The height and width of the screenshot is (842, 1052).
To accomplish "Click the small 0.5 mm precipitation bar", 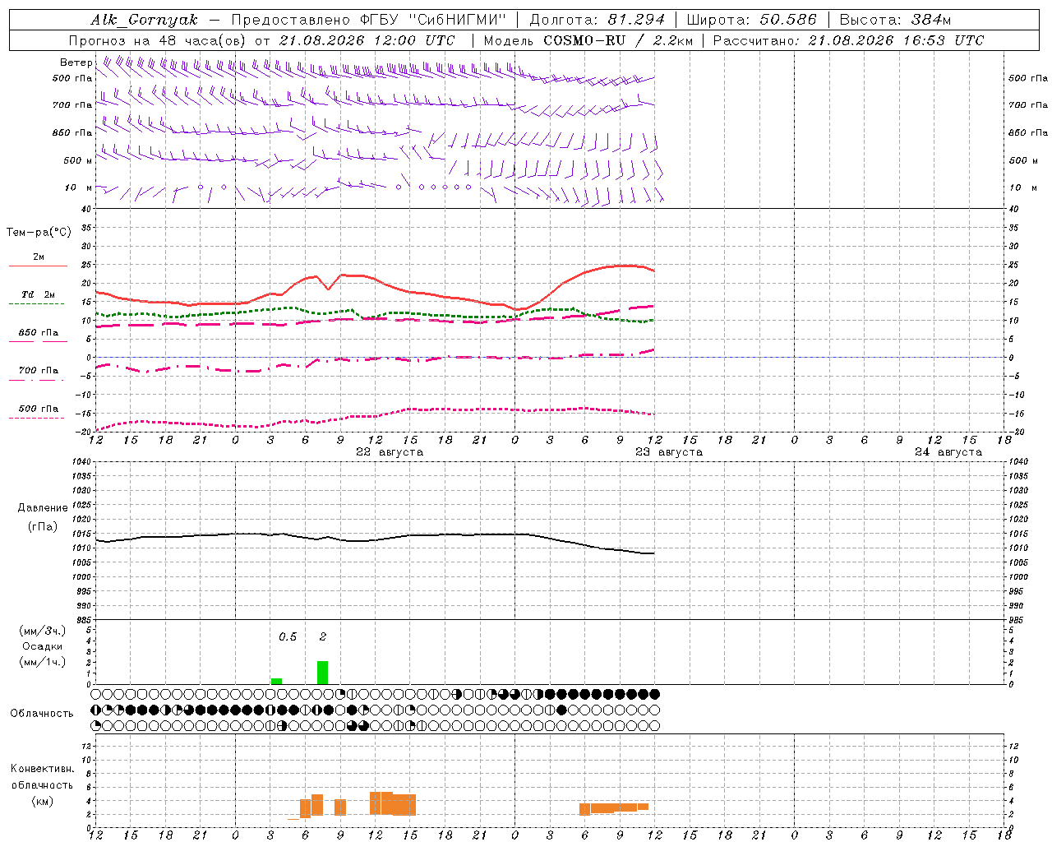I will click(x=276, y=681).
